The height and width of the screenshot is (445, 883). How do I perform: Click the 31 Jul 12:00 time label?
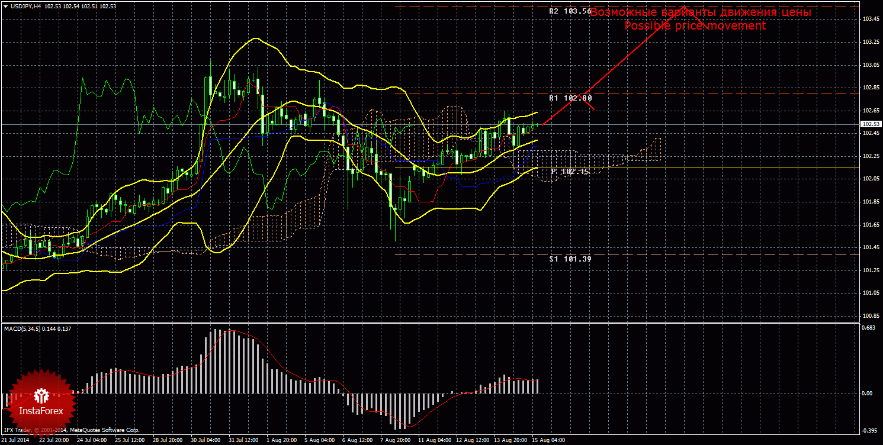pos(243,440)
